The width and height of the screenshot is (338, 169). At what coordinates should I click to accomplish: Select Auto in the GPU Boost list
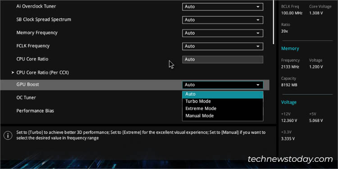[x=223, y=94]
